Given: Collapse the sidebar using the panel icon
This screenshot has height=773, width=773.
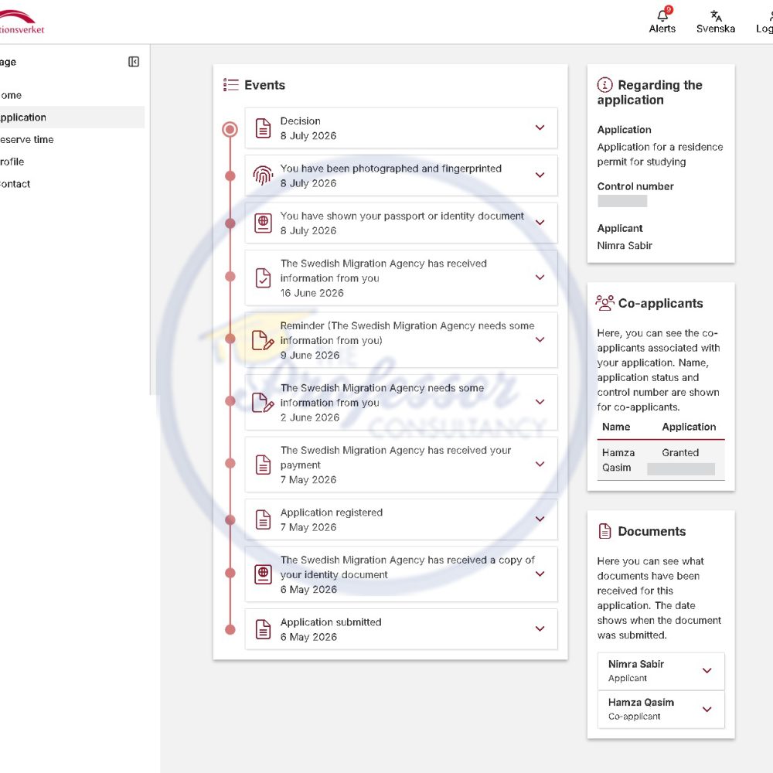Looking at the screenshot, I should [134, 62].
